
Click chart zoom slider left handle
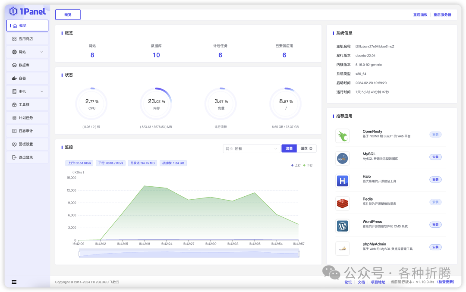coord(79,254)
